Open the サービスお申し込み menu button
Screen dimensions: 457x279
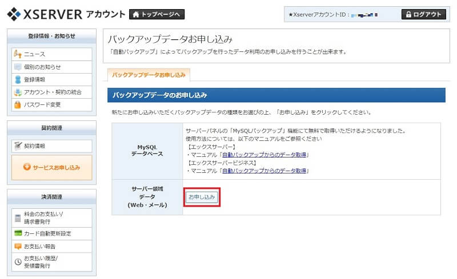point(52,168)
